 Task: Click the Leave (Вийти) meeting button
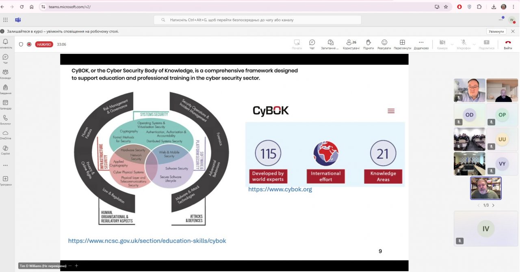[x=508, y=44]
